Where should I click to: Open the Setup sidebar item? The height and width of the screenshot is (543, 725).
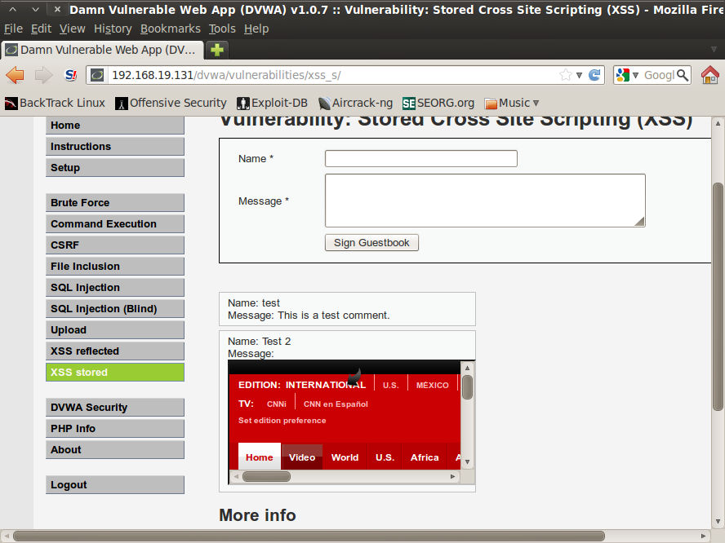(x=115, y=168)
